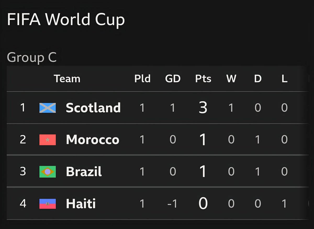This screenshot has width=314, height=229.
Task: Select the GD column header
Action: pos(173,79)
